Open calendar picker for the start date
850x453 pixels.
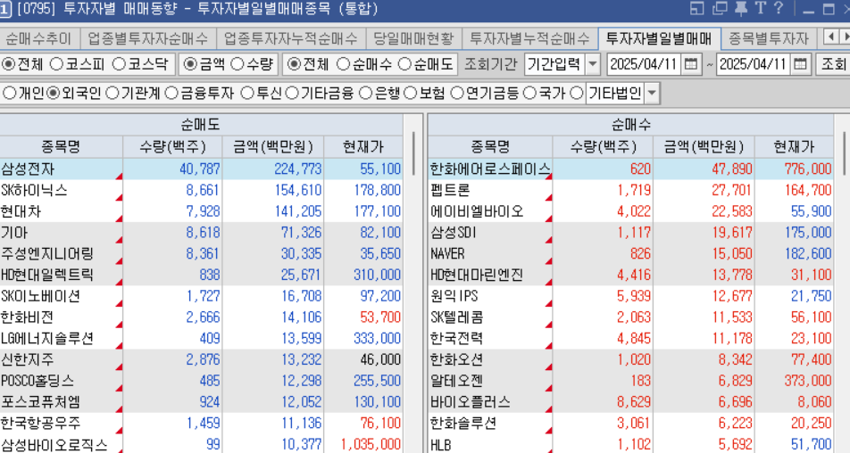tap(691, 64)
